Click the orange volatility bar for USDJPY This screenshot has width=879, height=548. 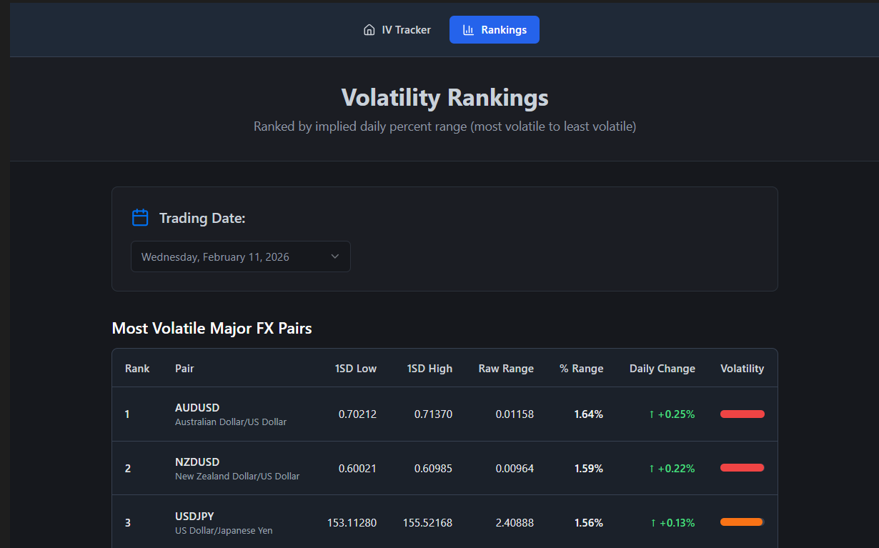coord(742,522)
